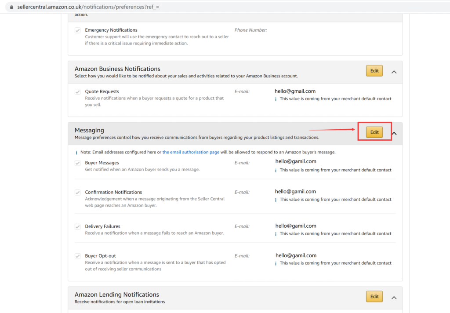This screenshot has width=450, height=313.
Task: Click the Amazon Business Notifications heading
Action: (x=117, y=69)
